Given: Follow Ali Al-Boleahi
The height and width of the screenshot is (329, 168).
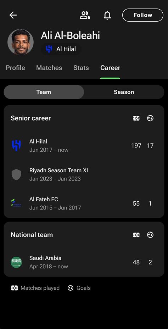Looking at the screenshot, I should pyautogui.click(x=142, y=15).
